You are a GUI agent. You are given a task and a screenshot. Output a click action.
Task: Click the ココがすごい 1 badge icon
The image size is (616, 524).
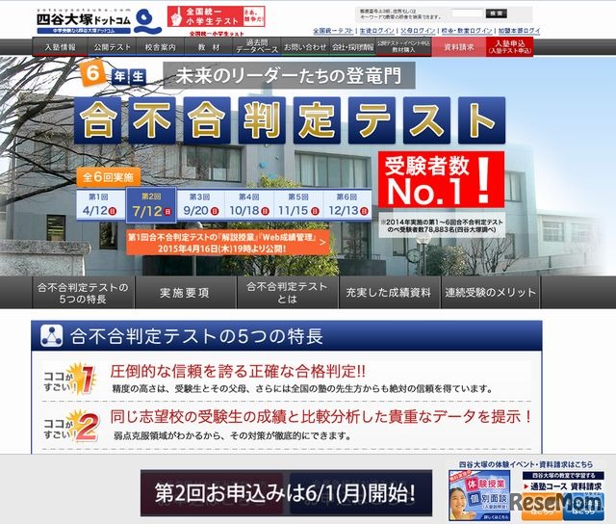point(70,380)
